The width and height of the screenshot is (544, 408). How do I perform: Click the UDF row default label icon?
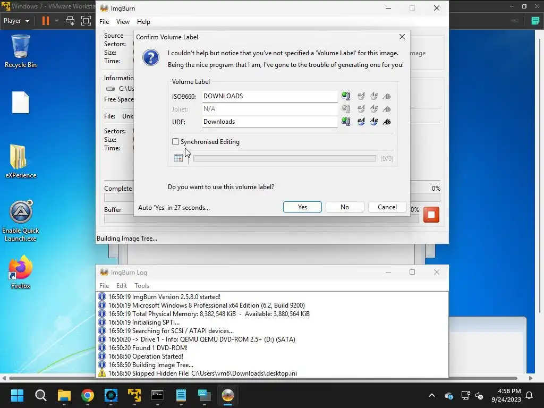coord(346,122)
